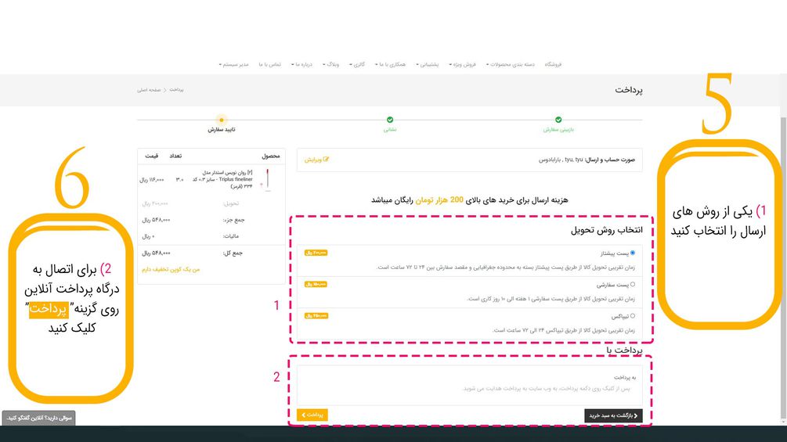Click the Triplus fineliner product name
The width and height of the screenshot is (787, 442).
(x=223, y=179)
